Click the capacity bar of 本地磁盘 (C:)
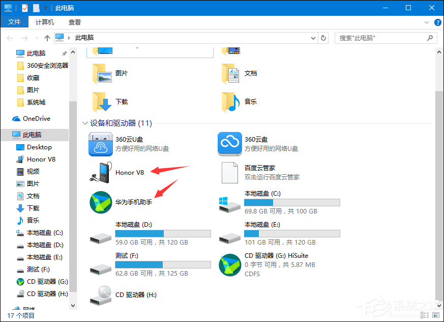The height and width of the screenshot is (322, 444). click(291, 202)
